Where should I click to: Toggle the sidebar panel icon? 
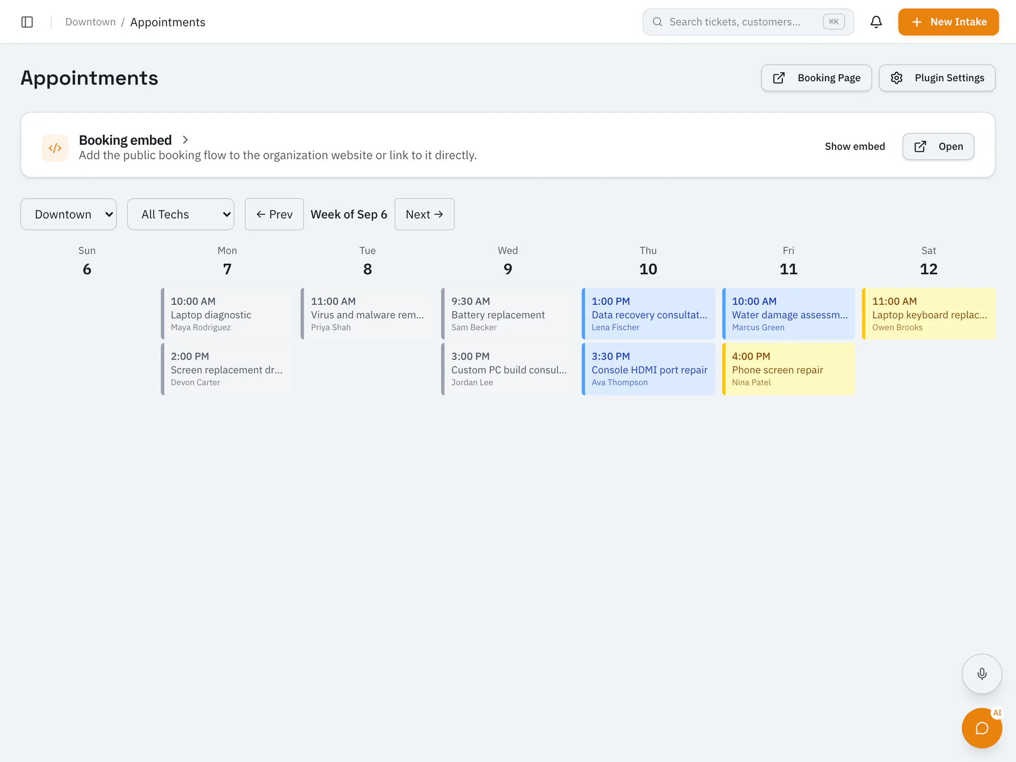(27, 22)
